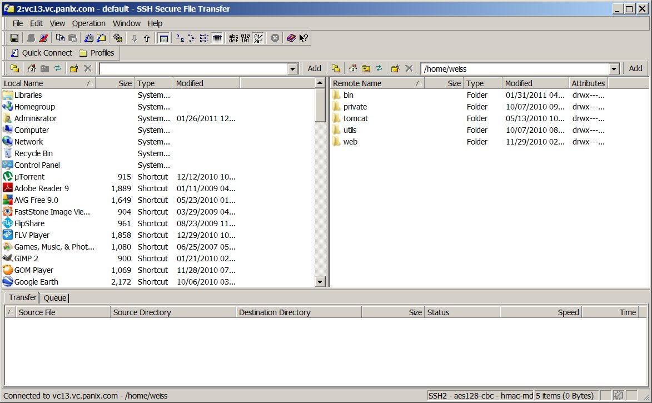Select auto transfer mode button

coord(258,38)
